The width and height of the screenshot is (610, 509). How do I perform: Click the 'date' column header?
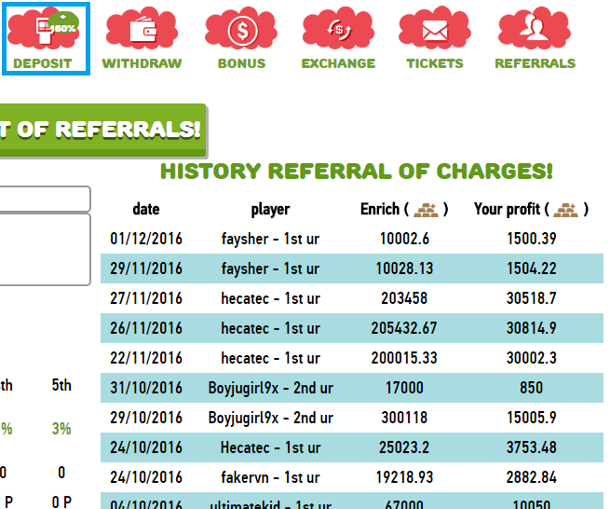(146, 209)
